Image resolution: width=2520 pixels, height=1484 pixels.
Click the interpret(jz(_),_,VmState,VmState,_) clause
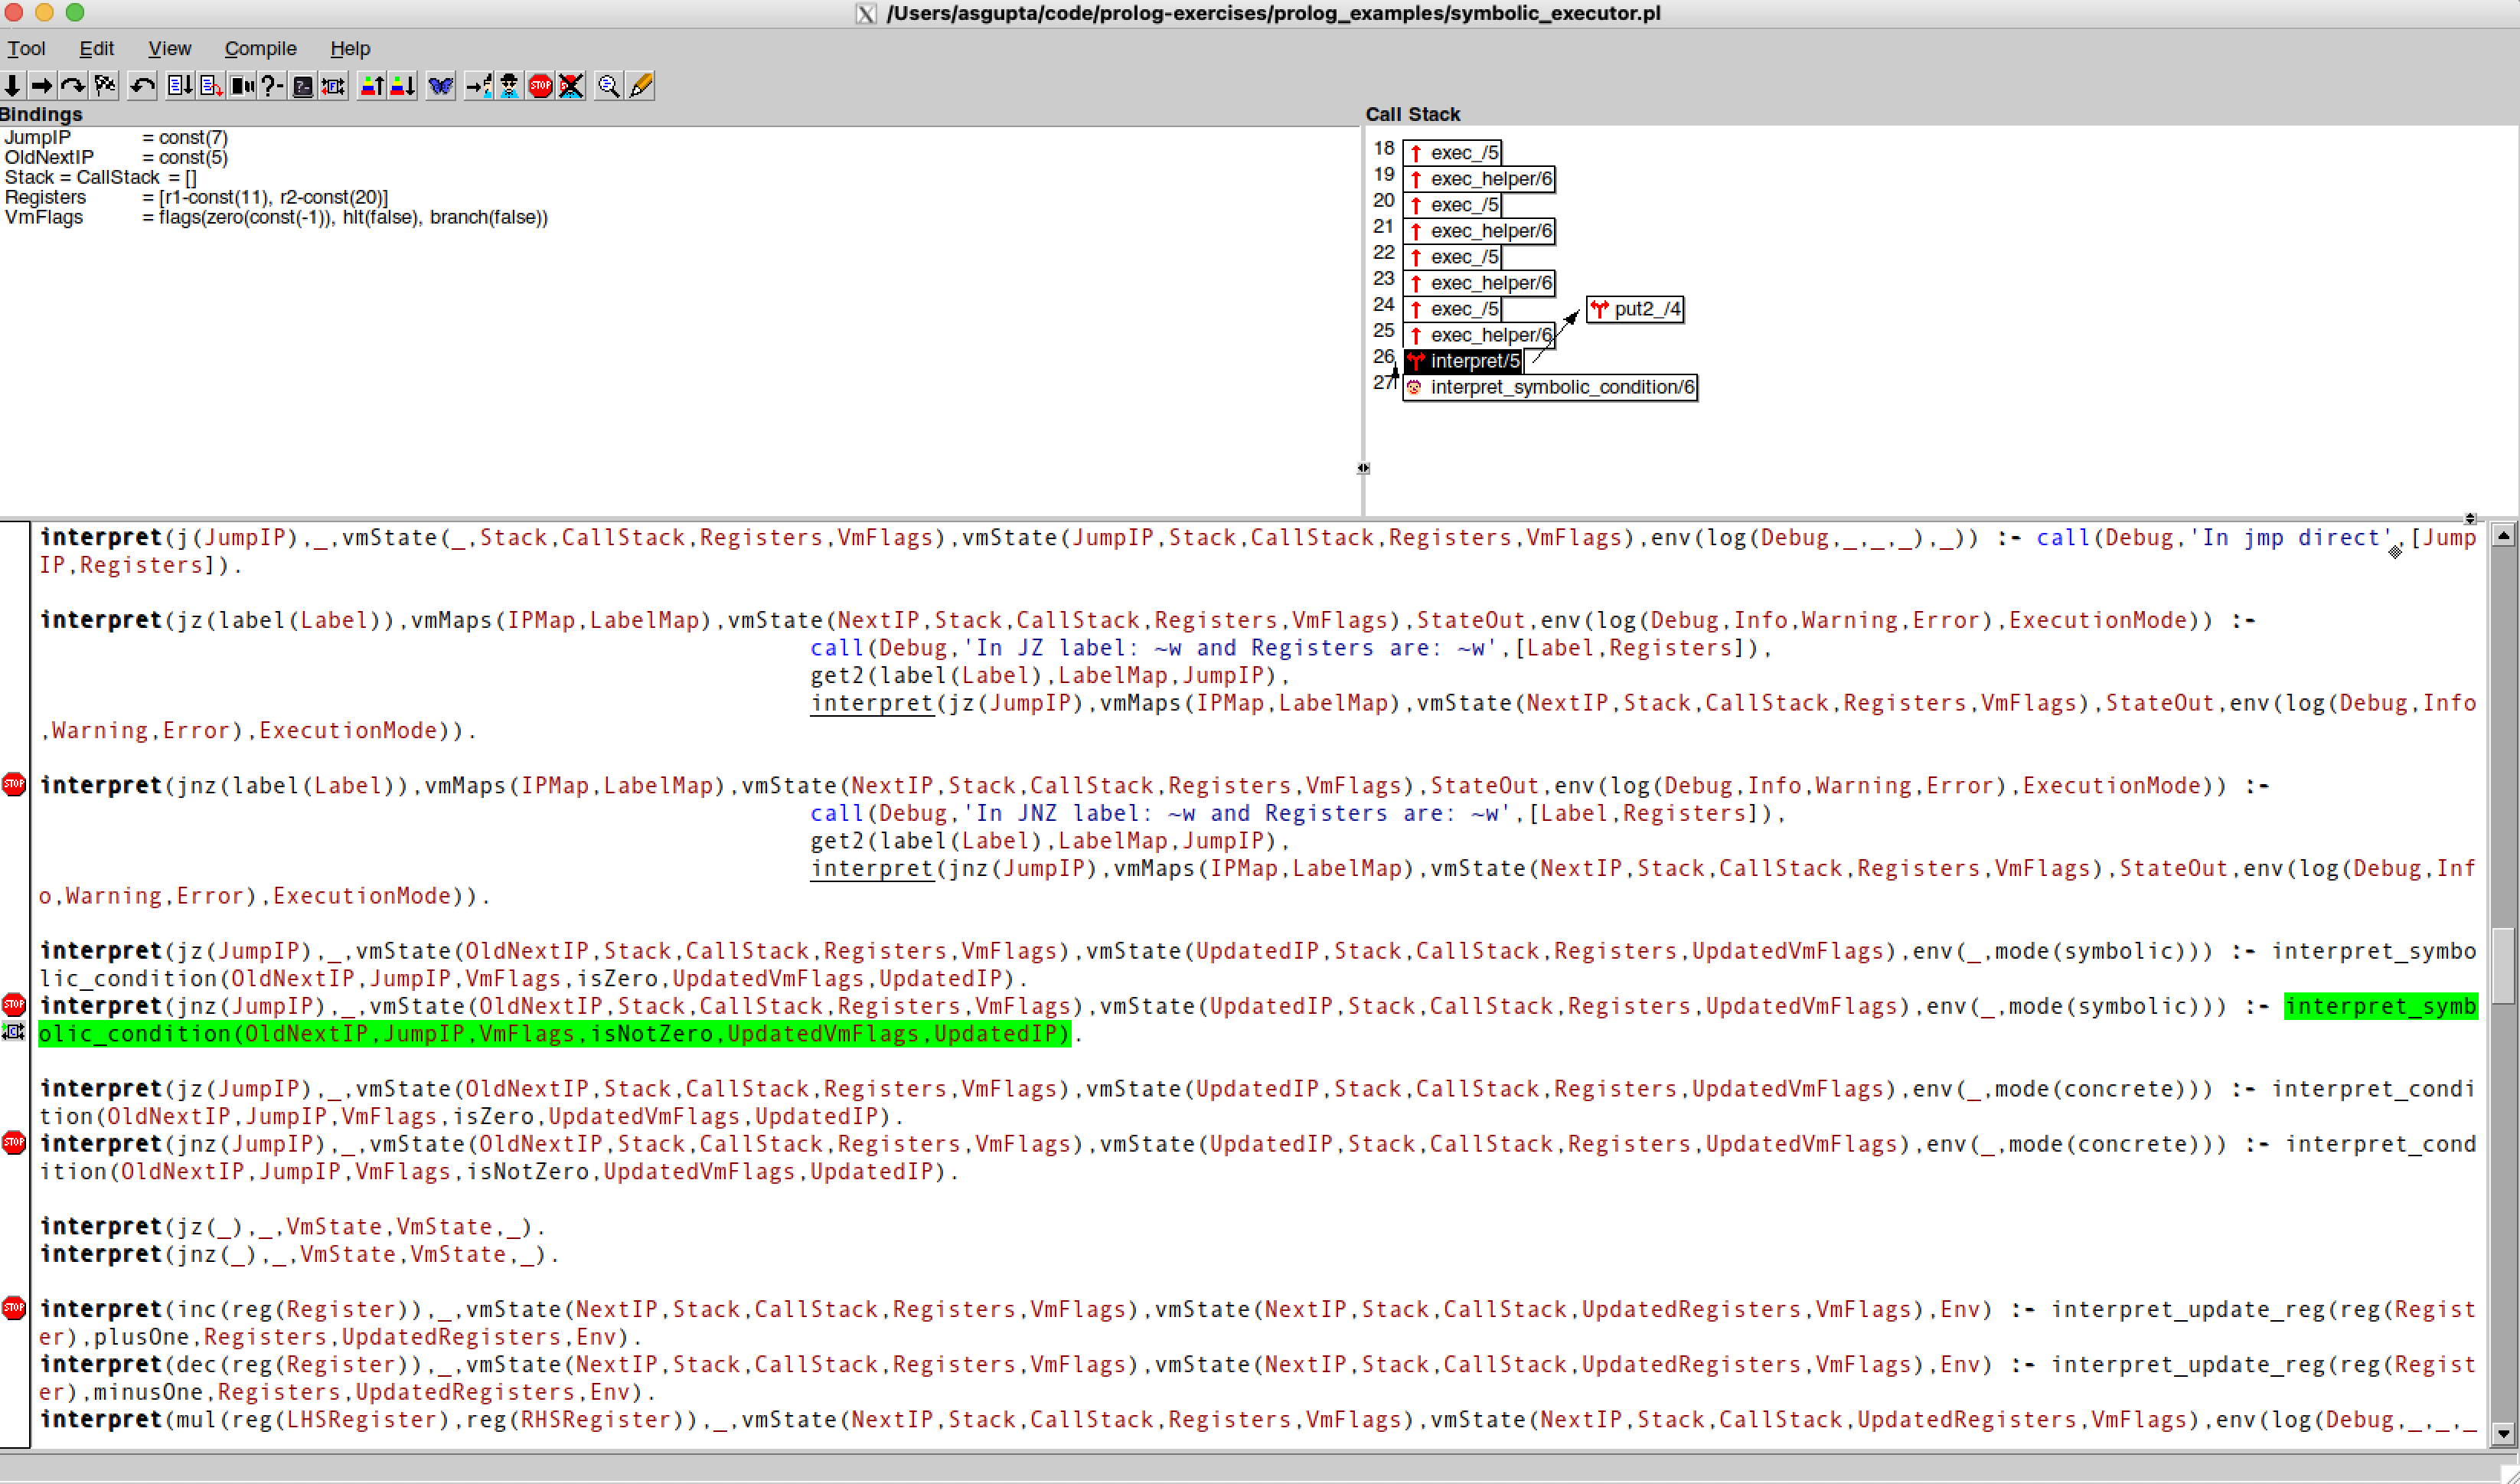click(292, 1226)
